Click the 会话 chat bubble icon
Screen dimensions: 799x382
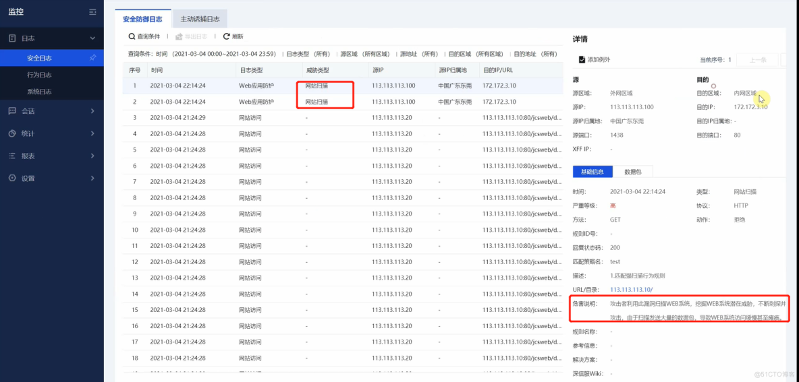(x=12, y=111)
